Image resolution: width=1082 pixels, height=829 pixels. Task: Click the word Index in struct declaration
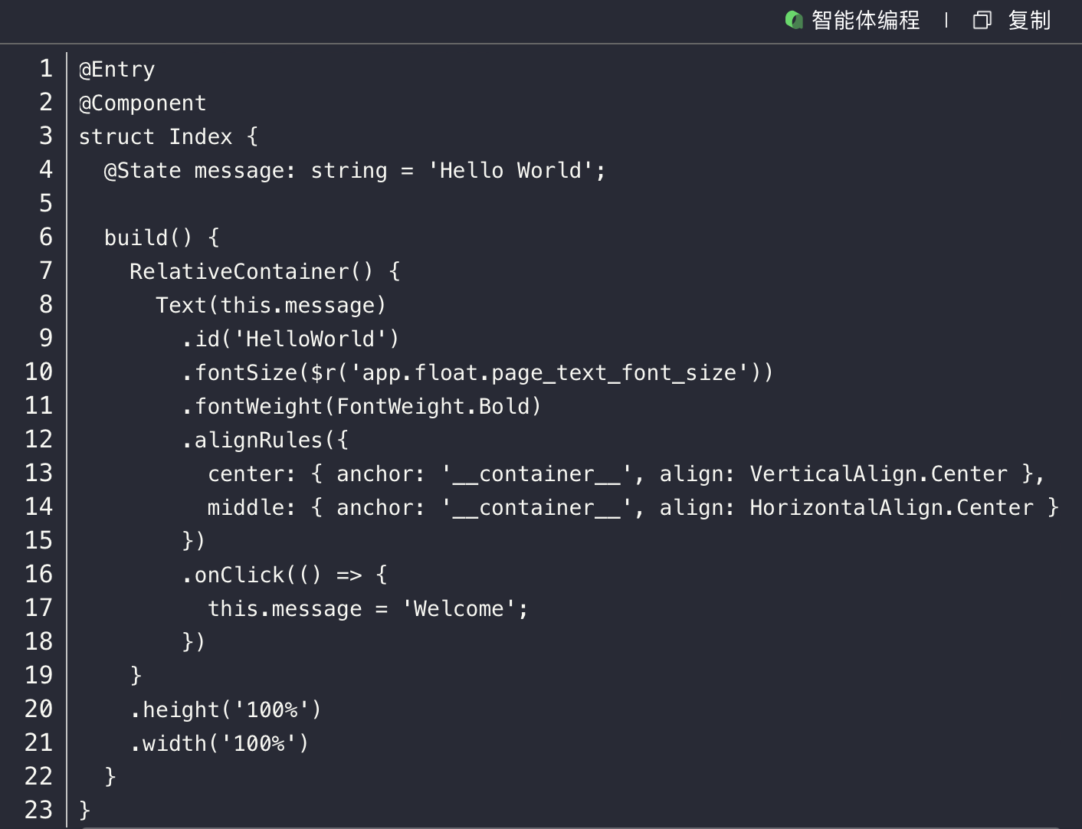pyautogui.click(x=200, y=137)
